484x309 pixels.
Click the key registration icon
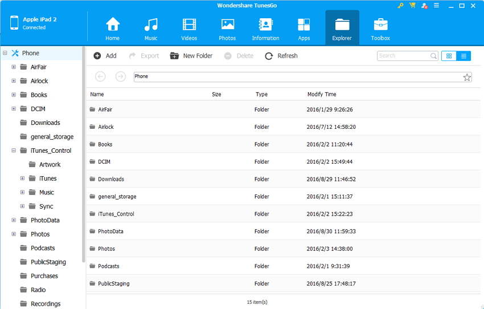(400, 6)
